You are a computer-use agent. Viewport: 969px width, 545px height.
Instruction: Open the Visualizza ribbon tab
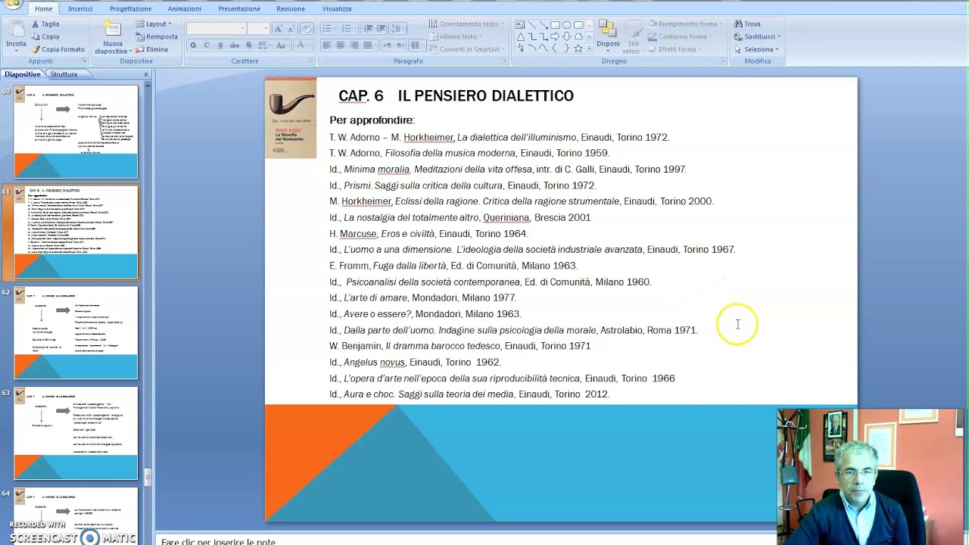[337, 8]
